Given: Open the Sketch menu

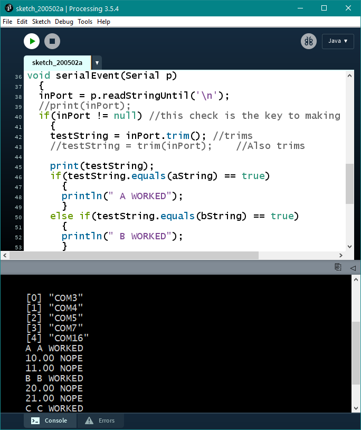Looking at the screenshot, I should pos(41,22).
